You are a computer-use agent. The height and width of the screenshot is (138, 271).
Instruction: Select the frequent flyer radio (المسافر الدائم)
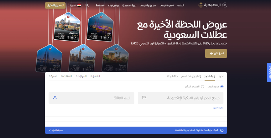pos(202,86)
